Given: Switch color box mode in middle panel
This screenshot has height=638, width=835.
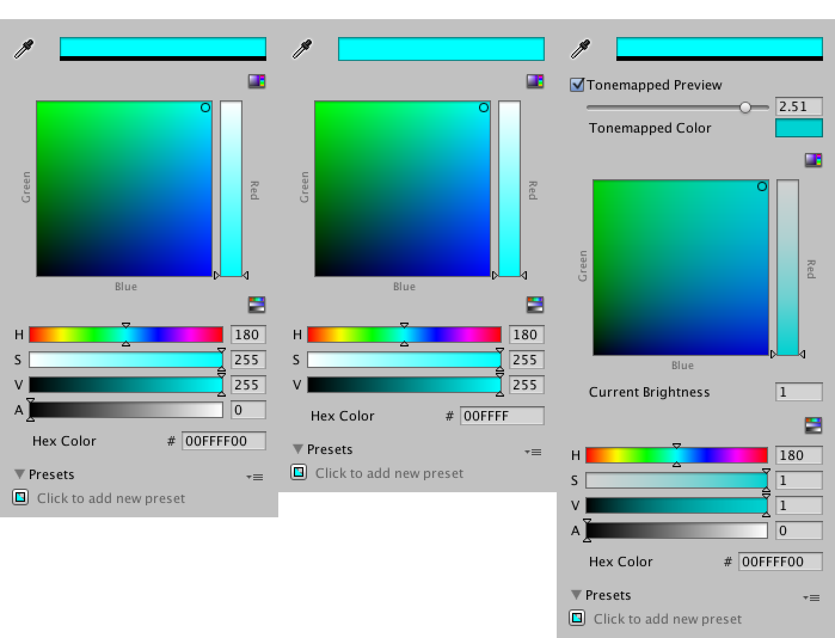Looking at the screenshot, I should [x=535, y=81].
